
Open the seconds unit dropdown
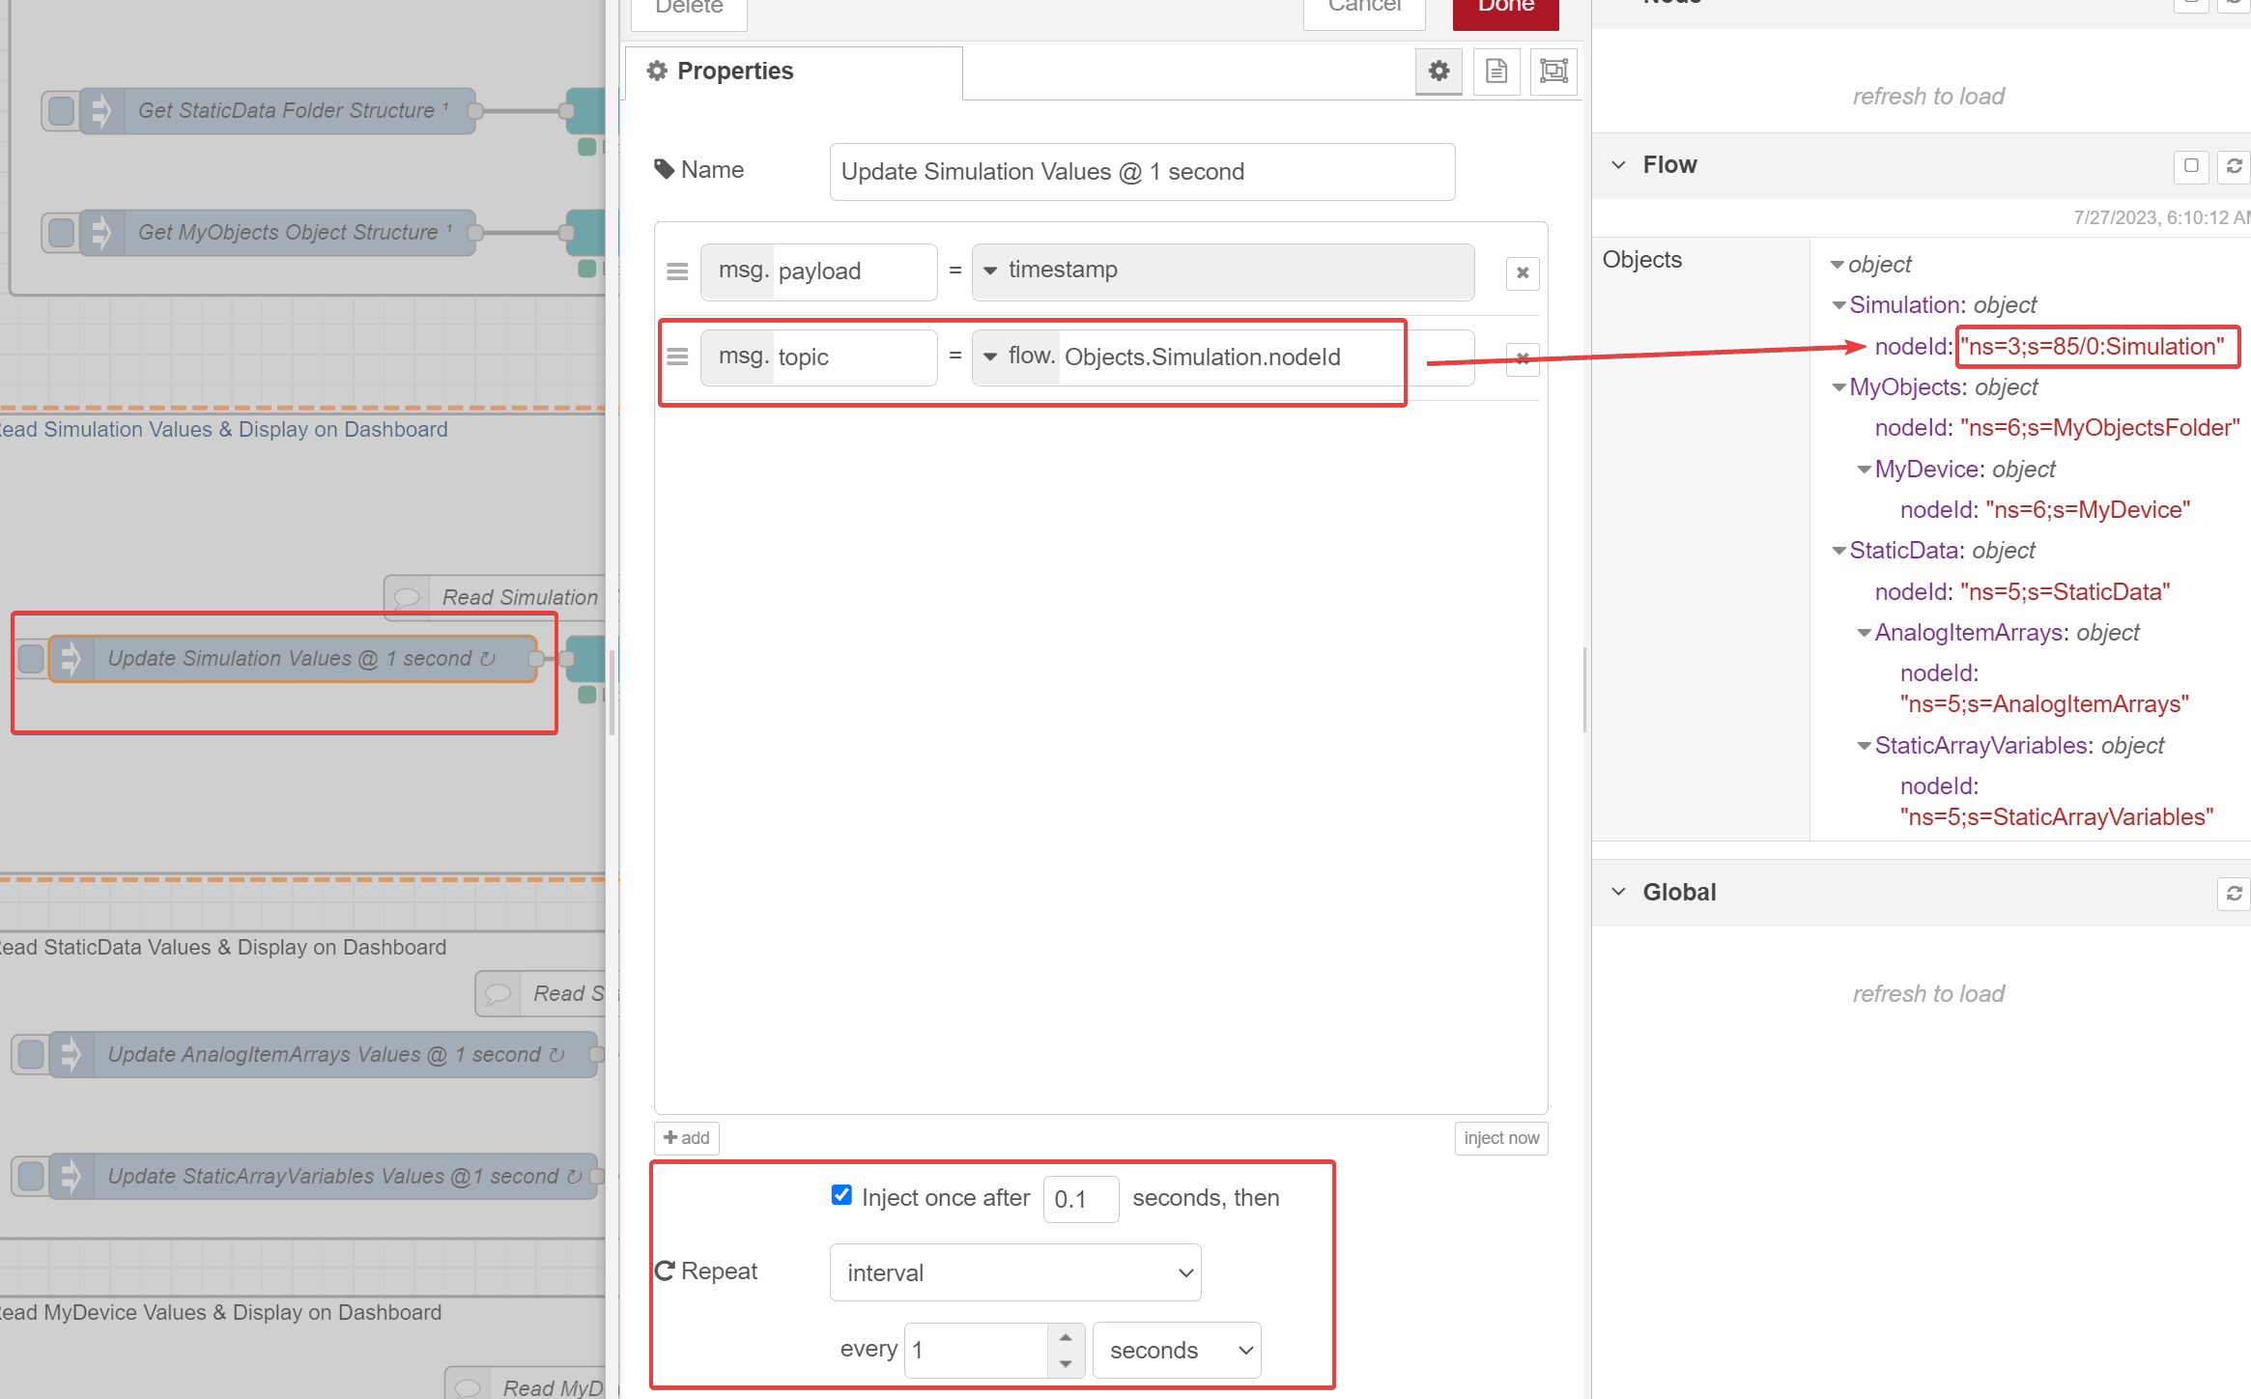(1177, 1350)
